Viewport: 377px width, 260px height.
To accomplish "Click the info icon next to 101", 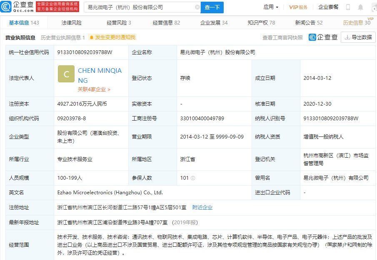I will point(193,178).
